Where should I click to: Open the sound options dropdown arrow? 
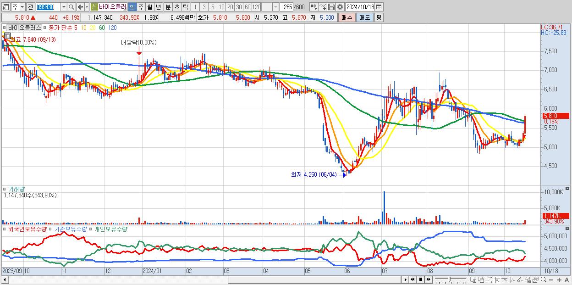pyautogui.click(x=87, y=7)
